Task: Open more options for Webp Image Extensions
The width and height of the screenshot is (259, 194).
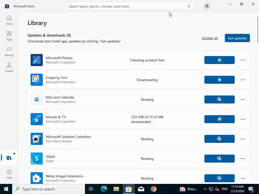Action: click(243, 178)
